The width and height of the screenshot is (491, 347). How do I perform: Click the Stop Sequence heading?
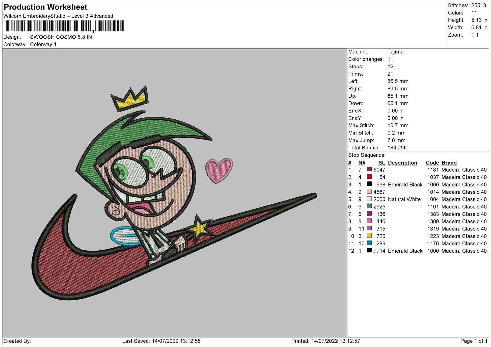point(366,155)
